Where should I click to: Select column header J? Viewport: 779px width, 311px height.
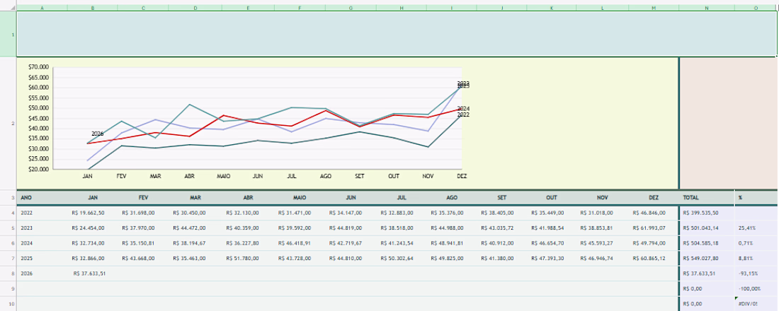pos(502,8)
